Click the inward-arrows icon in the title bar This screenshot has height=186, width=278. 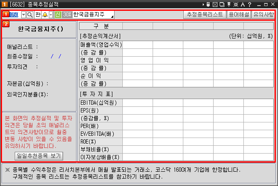[x=236, y=4]
